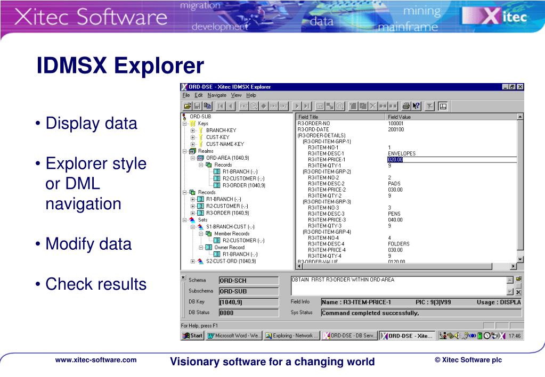
Task: Go to first record toolbar arrow
Action: [x=221, y=106]
